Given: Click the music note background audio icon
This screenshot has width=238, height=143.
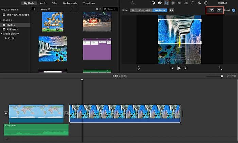Looking at the screenshot, I should click(7, 139).
